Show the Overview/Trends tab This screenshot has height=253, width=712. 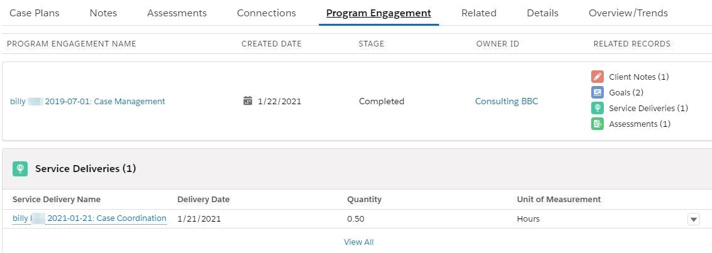pyautogui.click(x=628, y=13)
